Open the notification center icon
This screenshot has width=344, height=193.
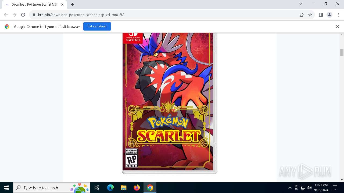(x=335, y=188)
